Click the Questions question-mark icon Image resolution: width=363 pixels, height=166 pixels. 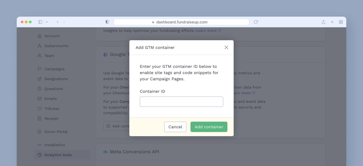point(39,88)
